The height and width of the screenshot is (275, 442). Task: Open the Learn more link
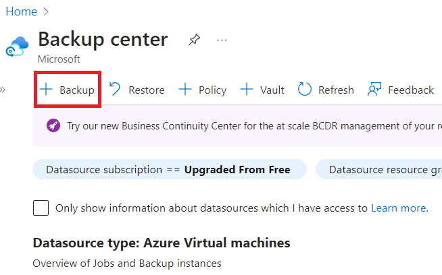[399, 208]
